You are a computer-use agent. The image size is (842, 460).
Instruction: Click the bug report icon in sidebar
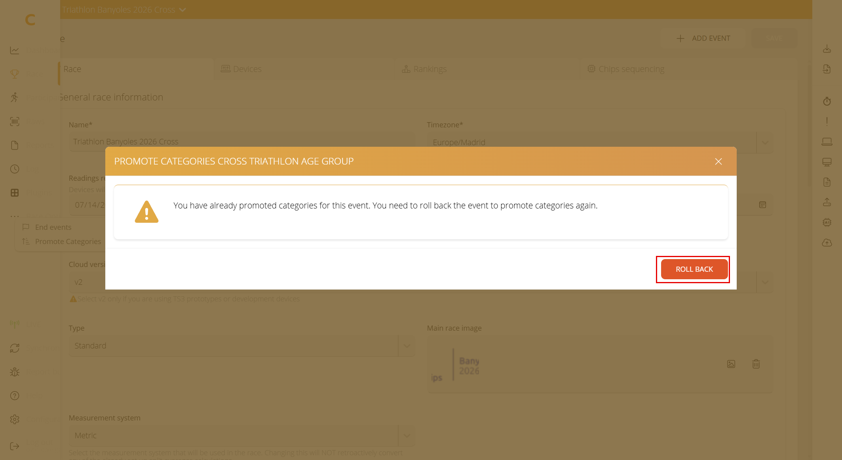pyautogui.click(x=15, y=372)
